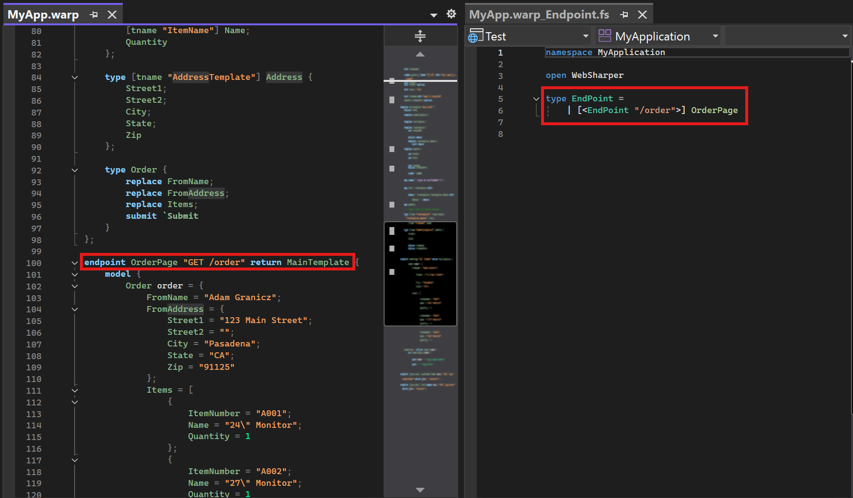Click line number 100 in the left editor
Screen dimensions: 853x498
pyautogui.click(x=34, y=263)
